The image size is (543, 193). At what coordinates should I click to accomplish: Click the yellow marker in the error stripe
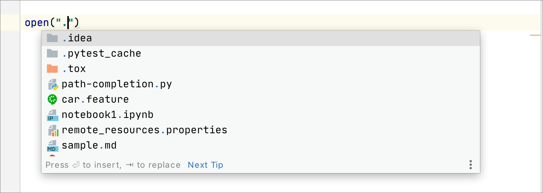click(x=535, y=35)
